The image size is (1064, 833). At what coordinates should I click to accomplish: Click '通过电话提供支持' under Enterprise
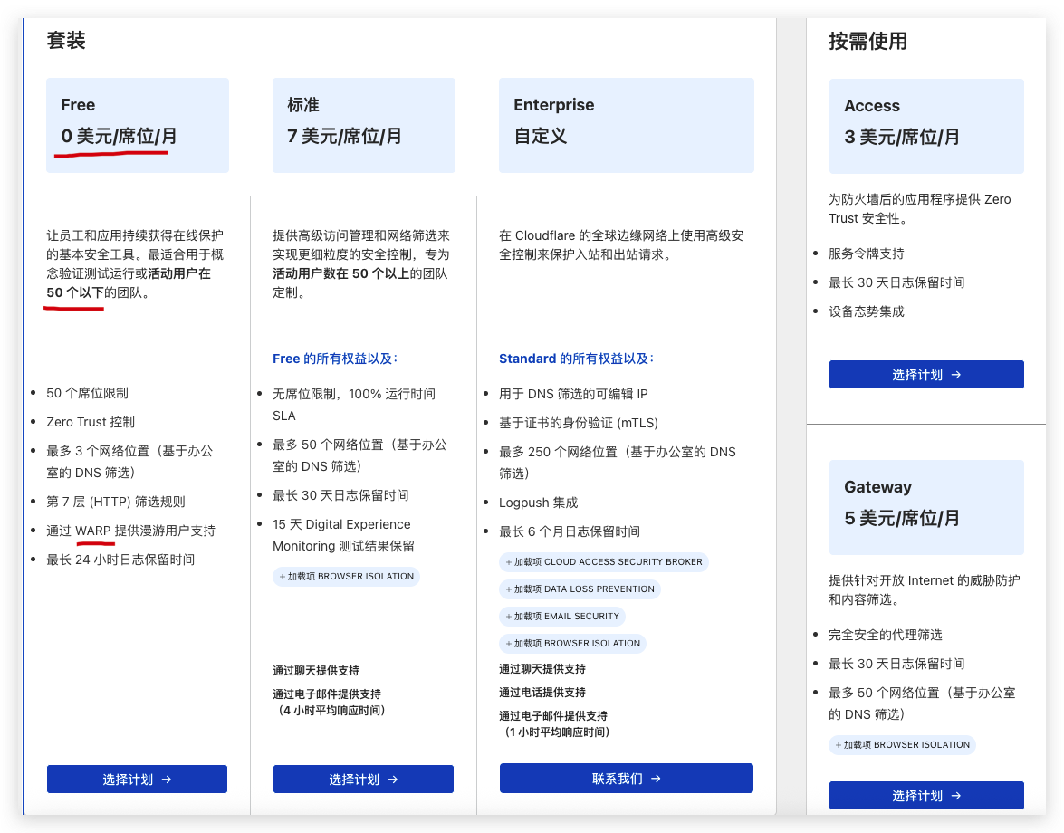click(542, 693)
